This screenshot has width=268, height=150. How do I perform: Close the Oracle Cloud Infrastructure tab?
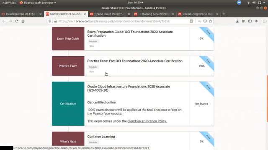click(129, 14)
